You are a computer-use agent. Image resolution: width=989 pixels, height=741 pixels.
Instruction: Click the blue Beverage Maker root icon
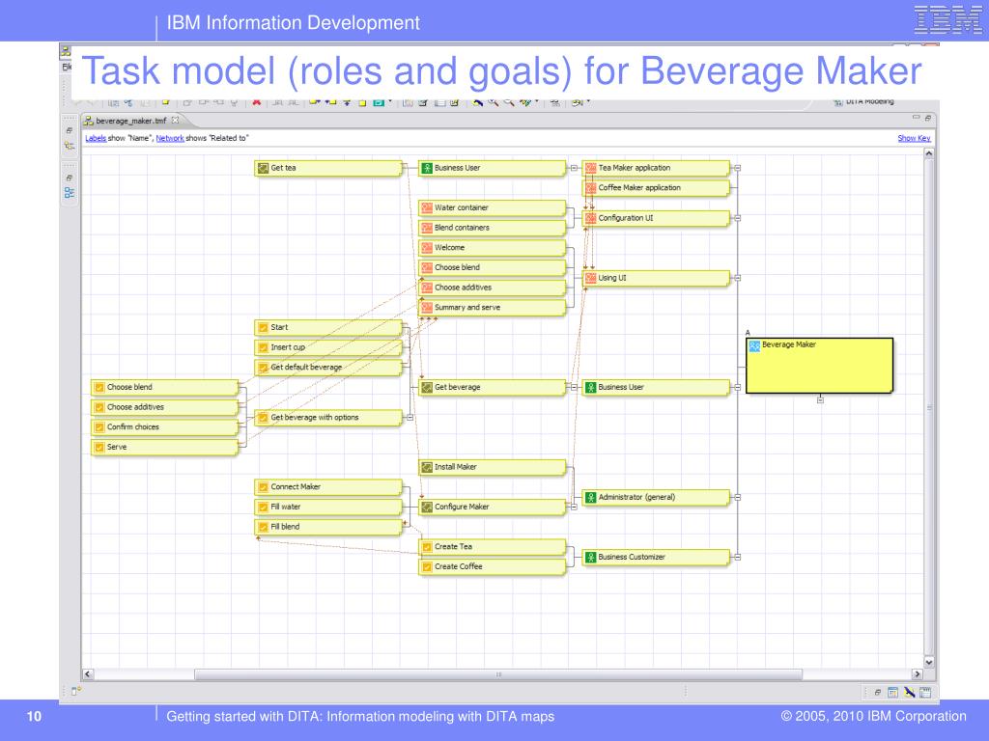(x=754, y=346)
